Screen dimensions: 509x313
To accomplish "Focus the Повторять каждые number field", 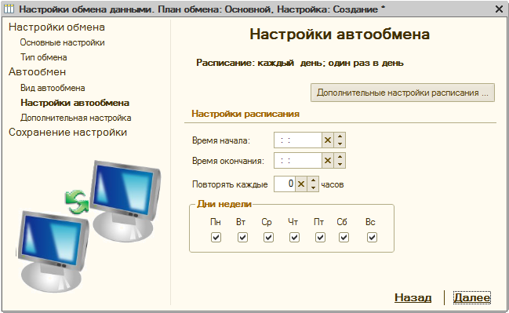I will click(285, 184).
